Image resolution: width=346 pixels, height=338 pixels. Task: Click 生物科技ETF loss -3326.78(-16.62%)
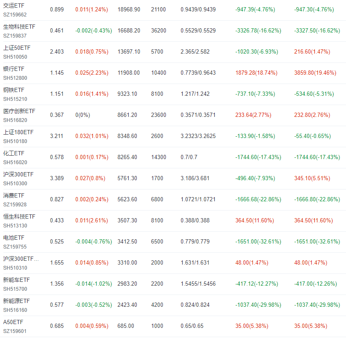coord(258,30)
